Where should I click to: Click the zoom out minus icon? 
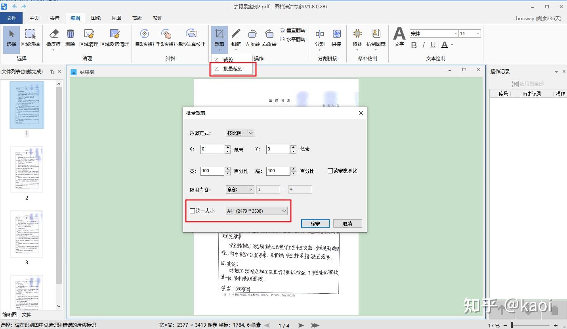coord(506,325)
